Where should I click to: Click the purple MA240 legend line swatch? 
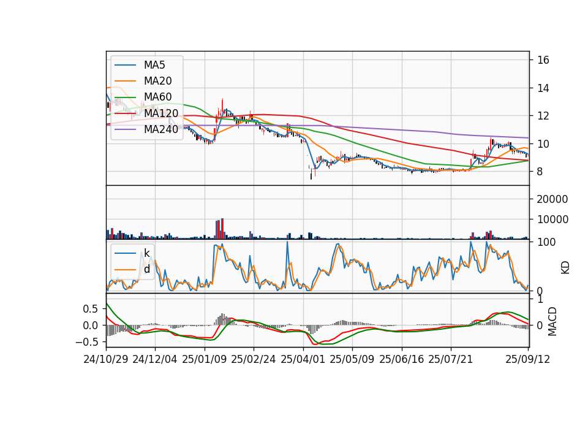[x=125, y=129]
